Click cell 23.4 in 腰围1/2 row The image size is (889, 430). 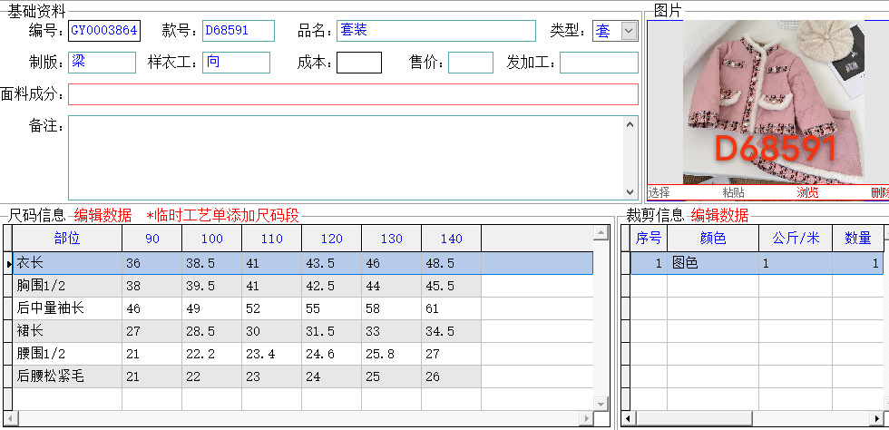[271, 354]
